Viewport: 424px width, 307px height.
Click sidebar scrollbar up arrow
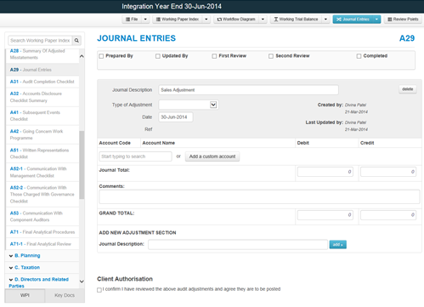pyautogui.click(x=82, y=56)
